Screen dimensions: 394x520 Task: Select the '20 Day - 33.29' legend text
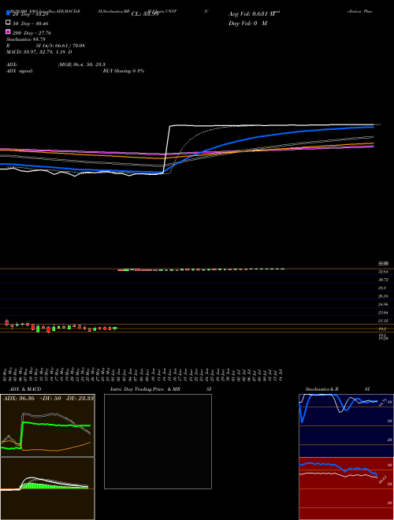coord(31,14)
